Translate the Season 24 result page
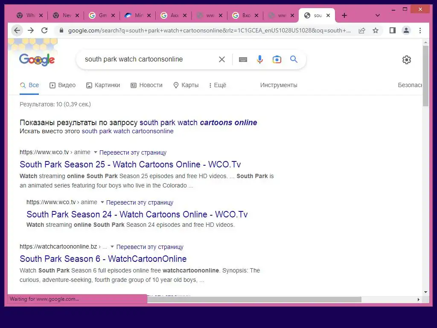 (140, 202)
